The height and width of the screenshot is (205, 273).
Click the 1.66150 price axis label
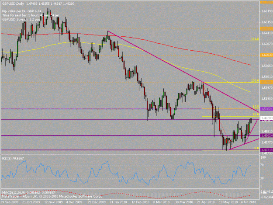click(267, 22)
